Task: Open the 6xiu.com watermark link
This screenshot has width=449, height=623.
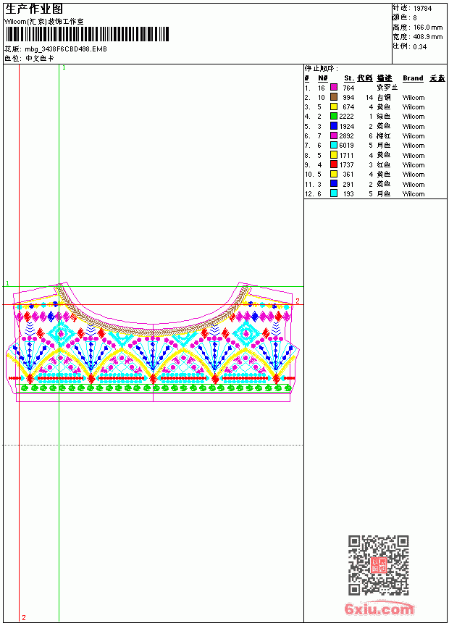Action: pos(379,609)
